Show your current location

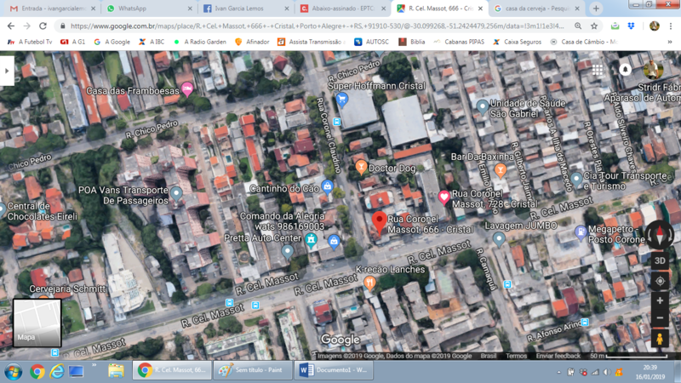[x=660, y=282]
